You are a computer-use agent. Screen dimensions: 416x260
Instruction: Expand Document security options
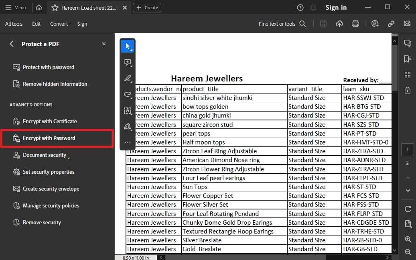pos(41,155)
